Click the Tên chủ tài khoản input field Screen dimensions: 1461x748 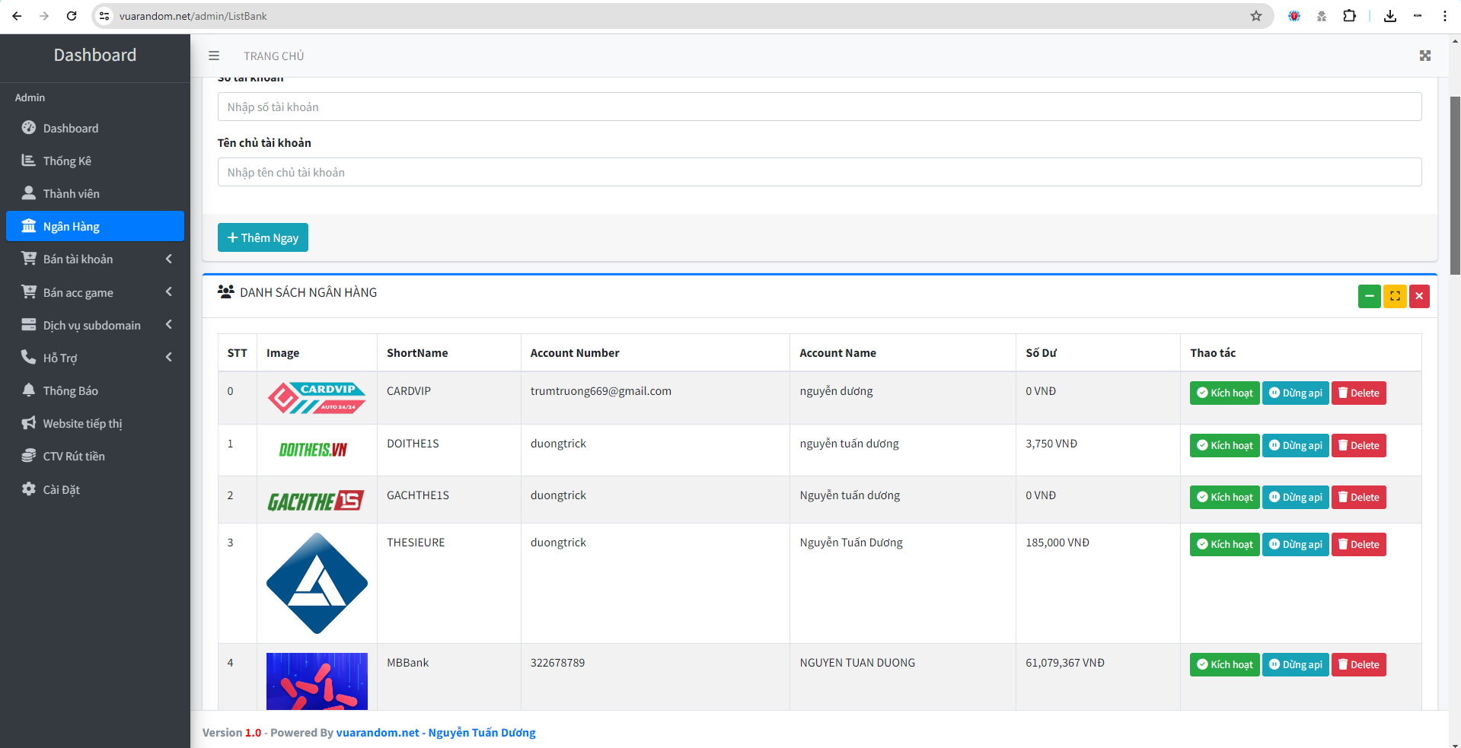click(819, 172)
